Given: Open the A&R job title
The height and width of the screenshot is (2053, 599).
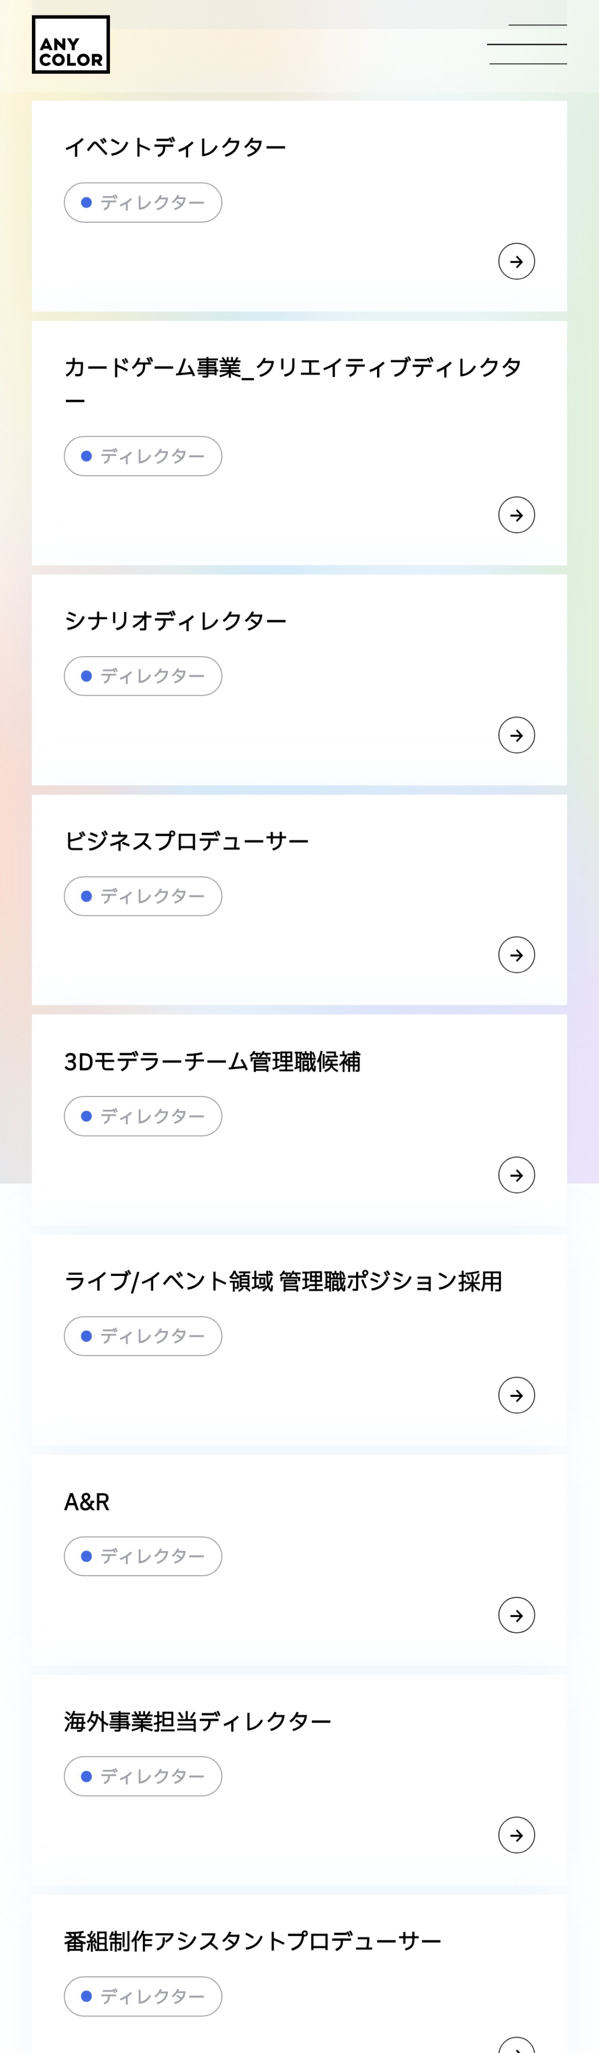Looking at the screenshot, I should pyautogui.click(x=87, y=1502).
